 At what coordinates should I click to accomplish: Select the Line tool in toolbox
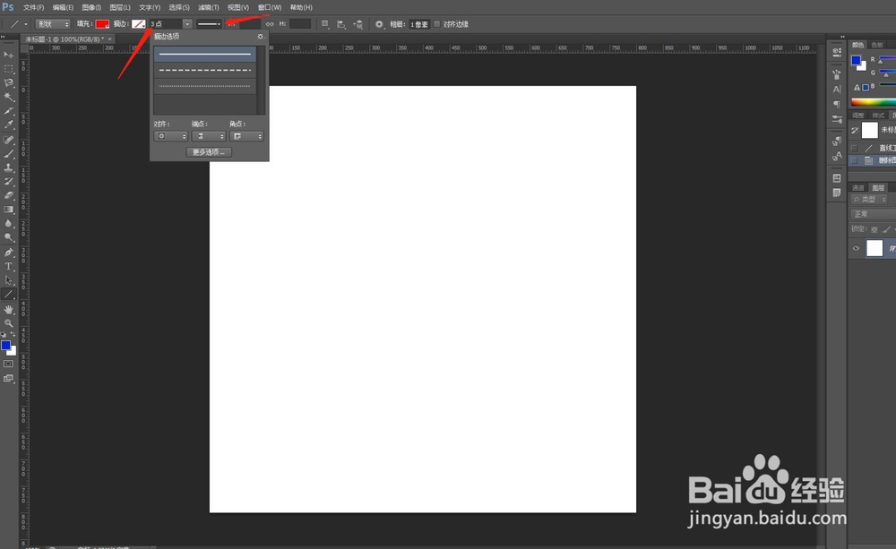tap(9, 295)
